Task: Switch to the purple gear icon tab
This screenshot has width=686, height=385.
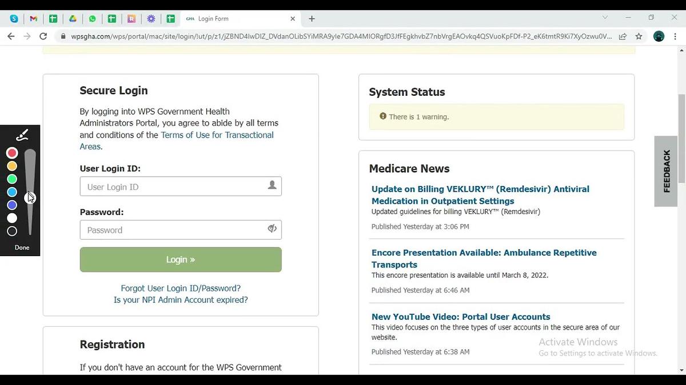Action: coord(151,19)
